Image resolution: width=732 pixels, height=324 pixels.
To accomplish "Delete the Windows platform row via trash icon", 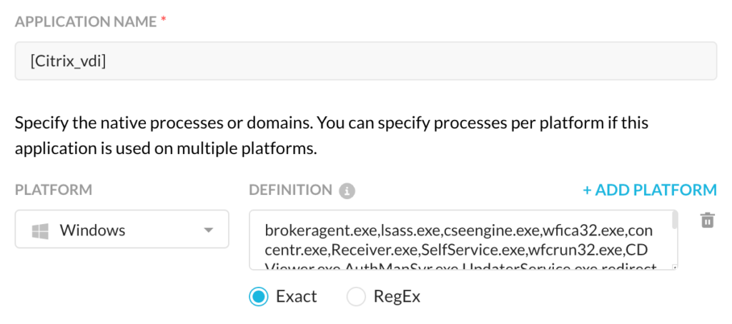I will point(707,220).
